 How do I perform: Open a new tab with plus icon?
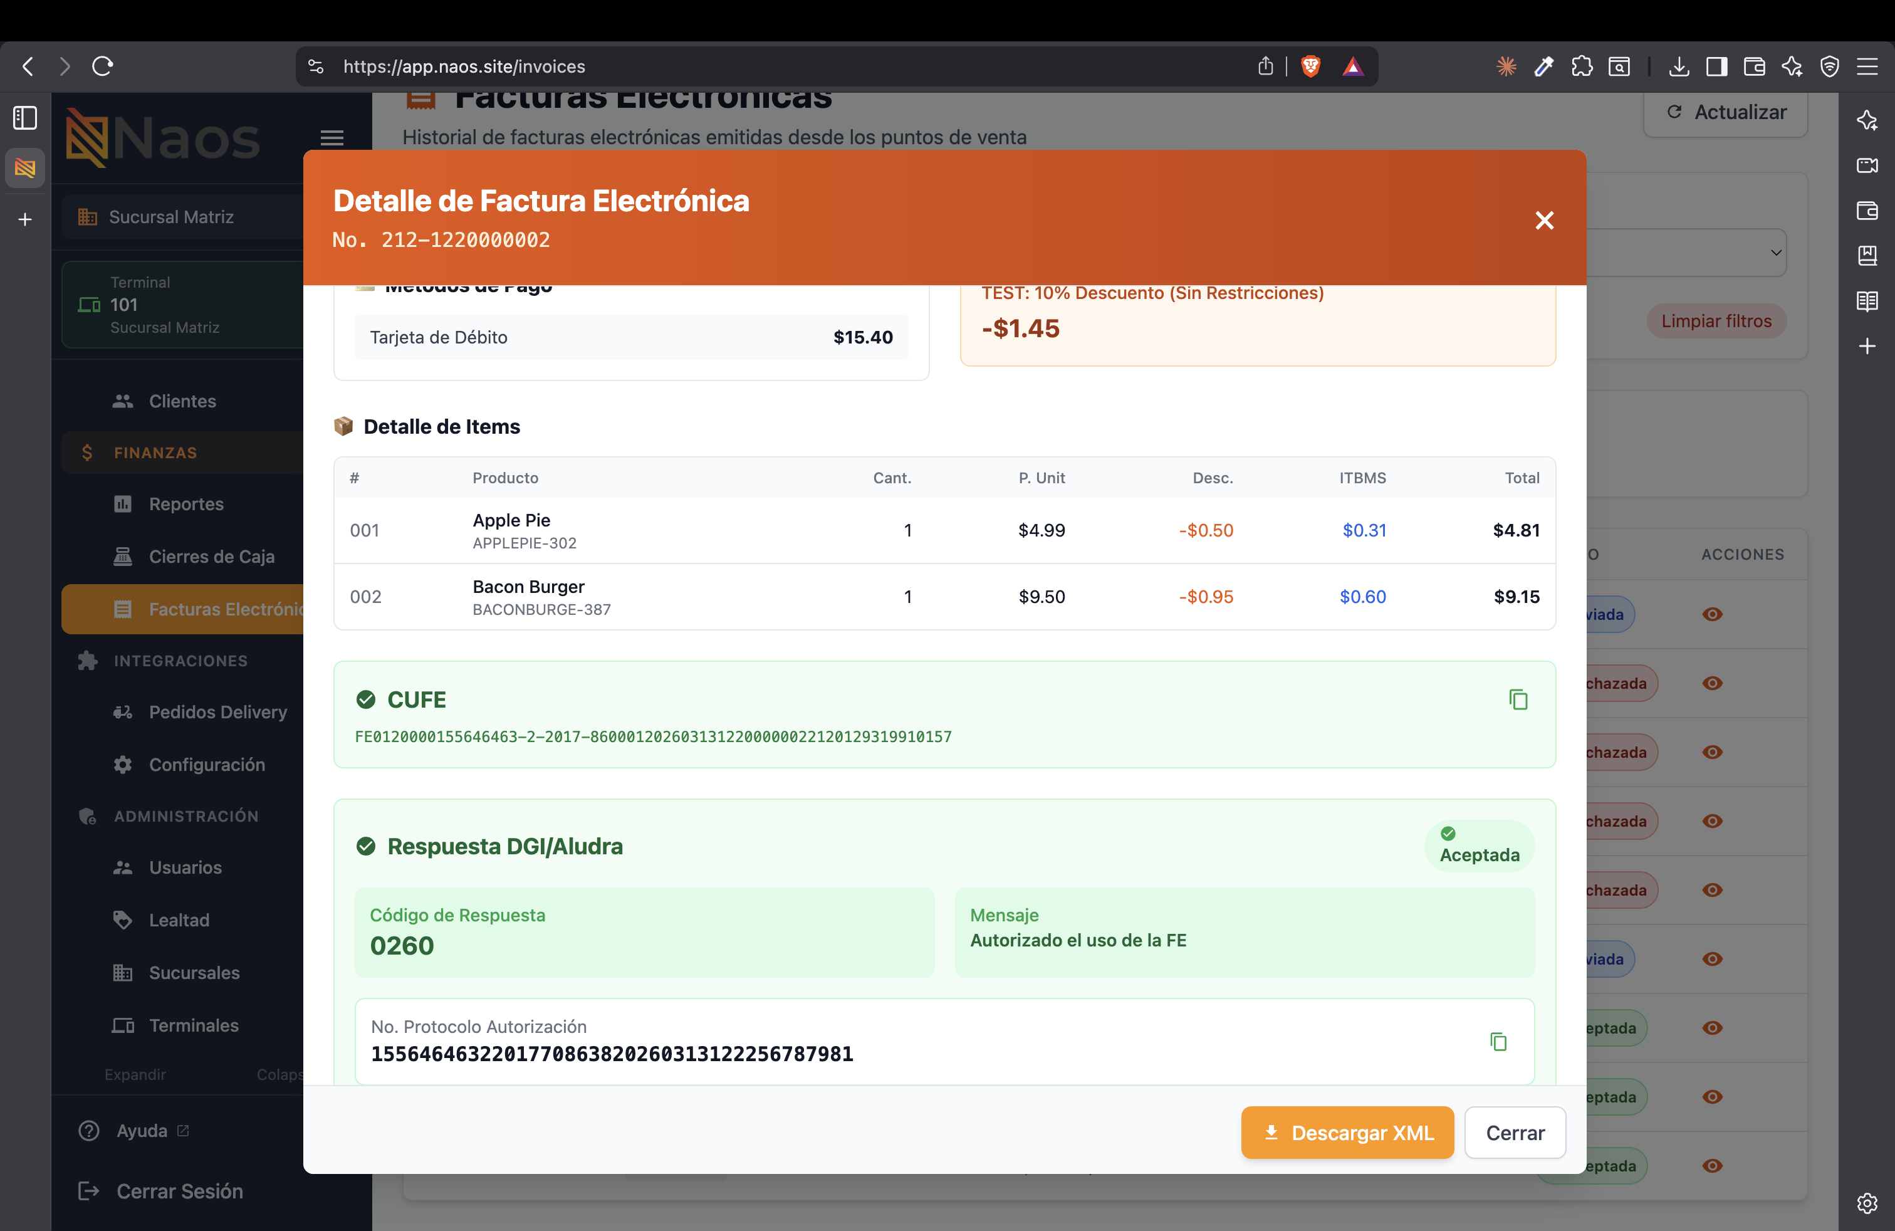[26, 219]
